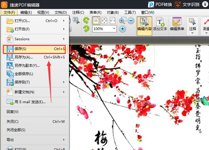This screenshot has height=150, width=209.
Task: Open the 文档(D) menu
Action: [61, 13]
